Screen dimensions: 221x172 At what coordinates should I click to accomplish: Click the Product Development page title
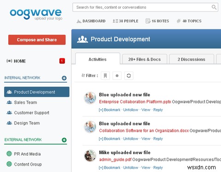point(120,39)
